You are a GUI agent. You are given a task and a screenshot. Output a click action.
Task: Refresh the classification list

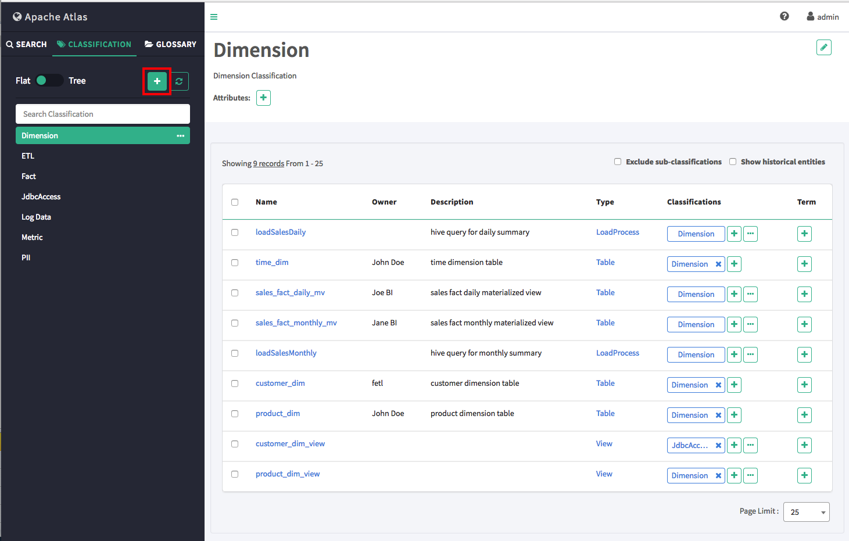(179, 81)
